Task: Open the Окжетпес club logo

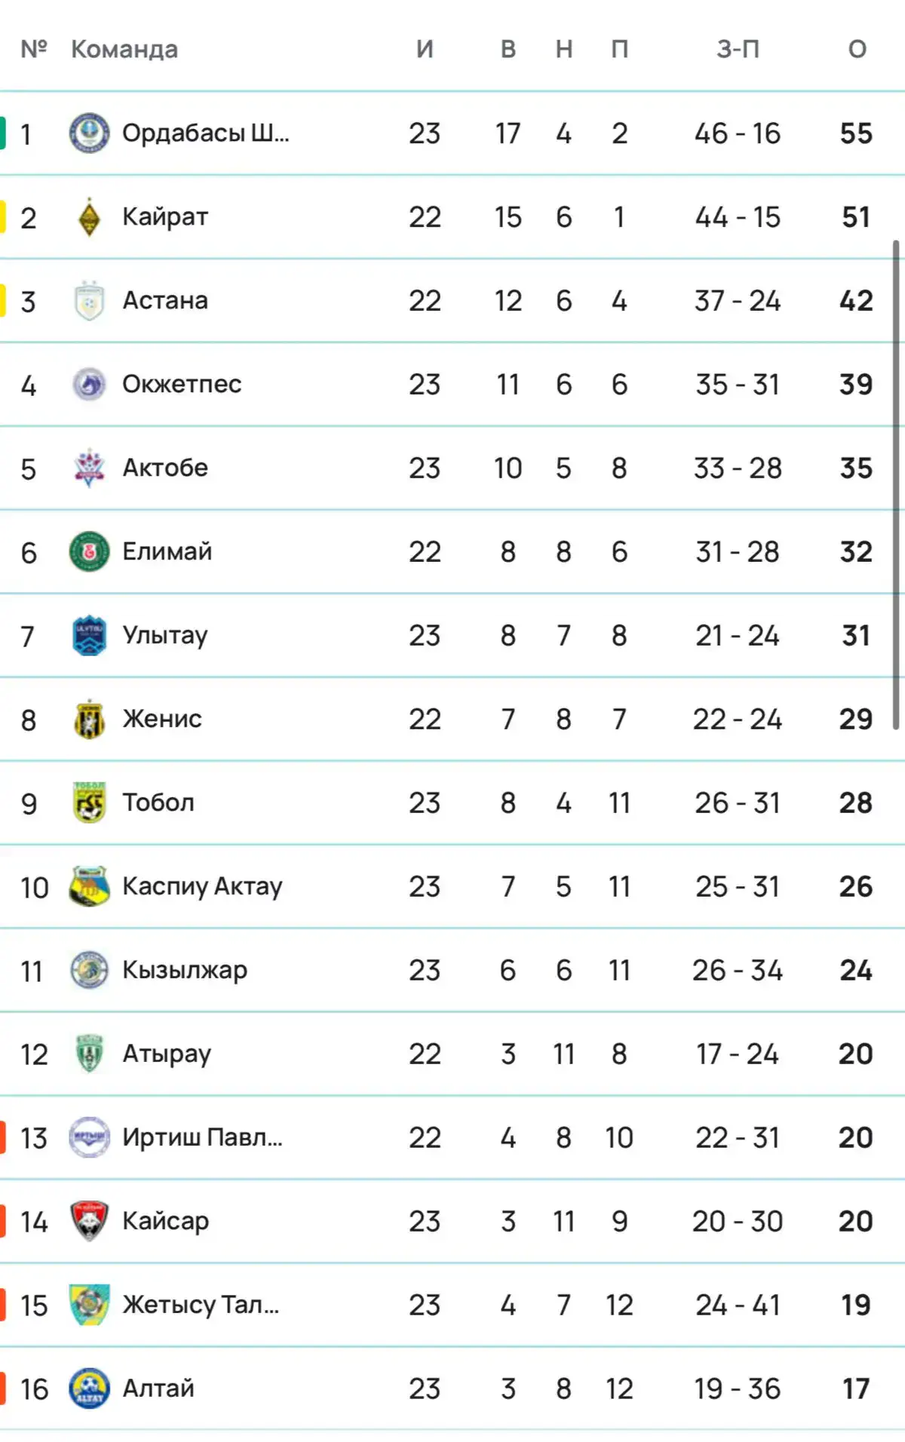Action: [x=89, y=385]
